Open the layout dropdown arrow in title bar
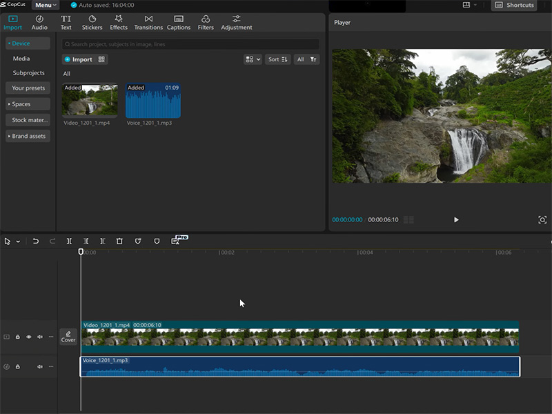The image size is (552, 414). [x=475, y=5]
